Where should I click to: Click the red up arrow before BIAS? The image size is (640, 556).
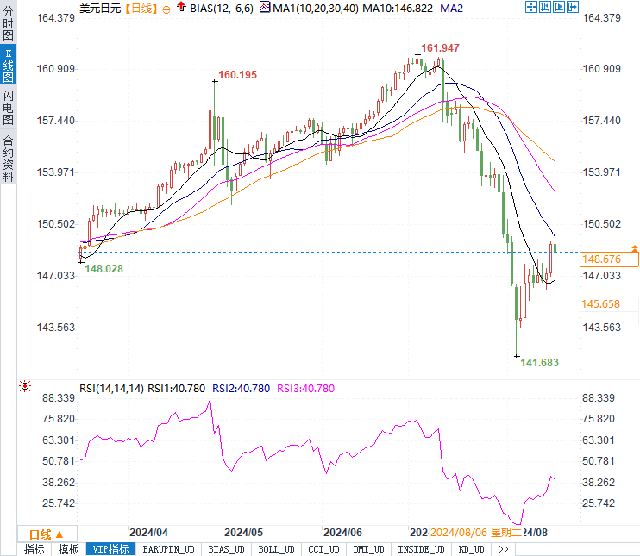[182, 9]
